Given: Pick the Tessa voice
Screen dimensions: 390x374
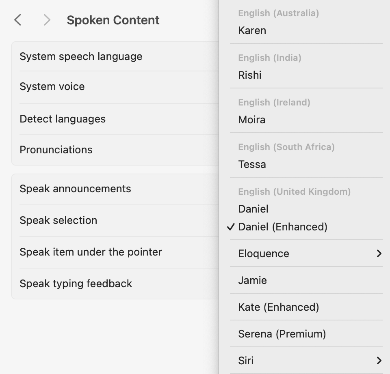Looking at the screenshot, I should point(252,164).
